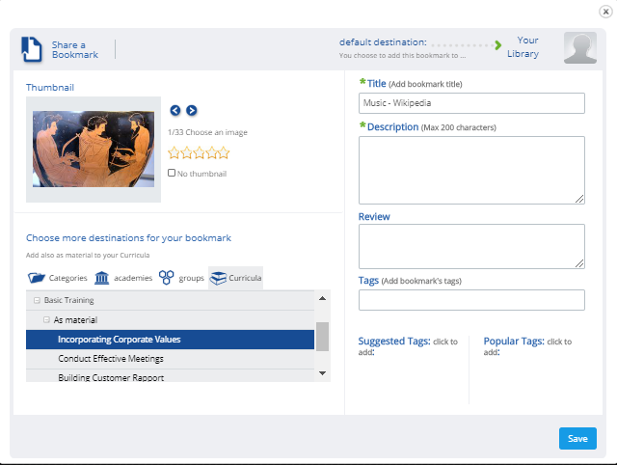The image size is (617, 465).
Task: Switch to the Curricula tab
Action: tap(235, 278)
